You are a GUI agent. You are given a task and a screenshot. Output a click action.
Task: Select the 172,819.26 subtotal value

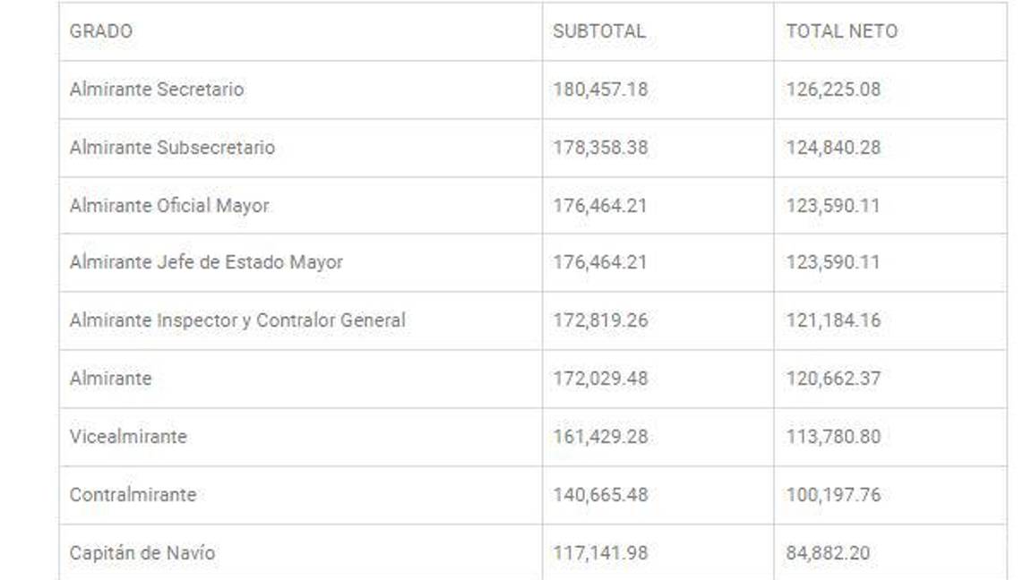600,320
